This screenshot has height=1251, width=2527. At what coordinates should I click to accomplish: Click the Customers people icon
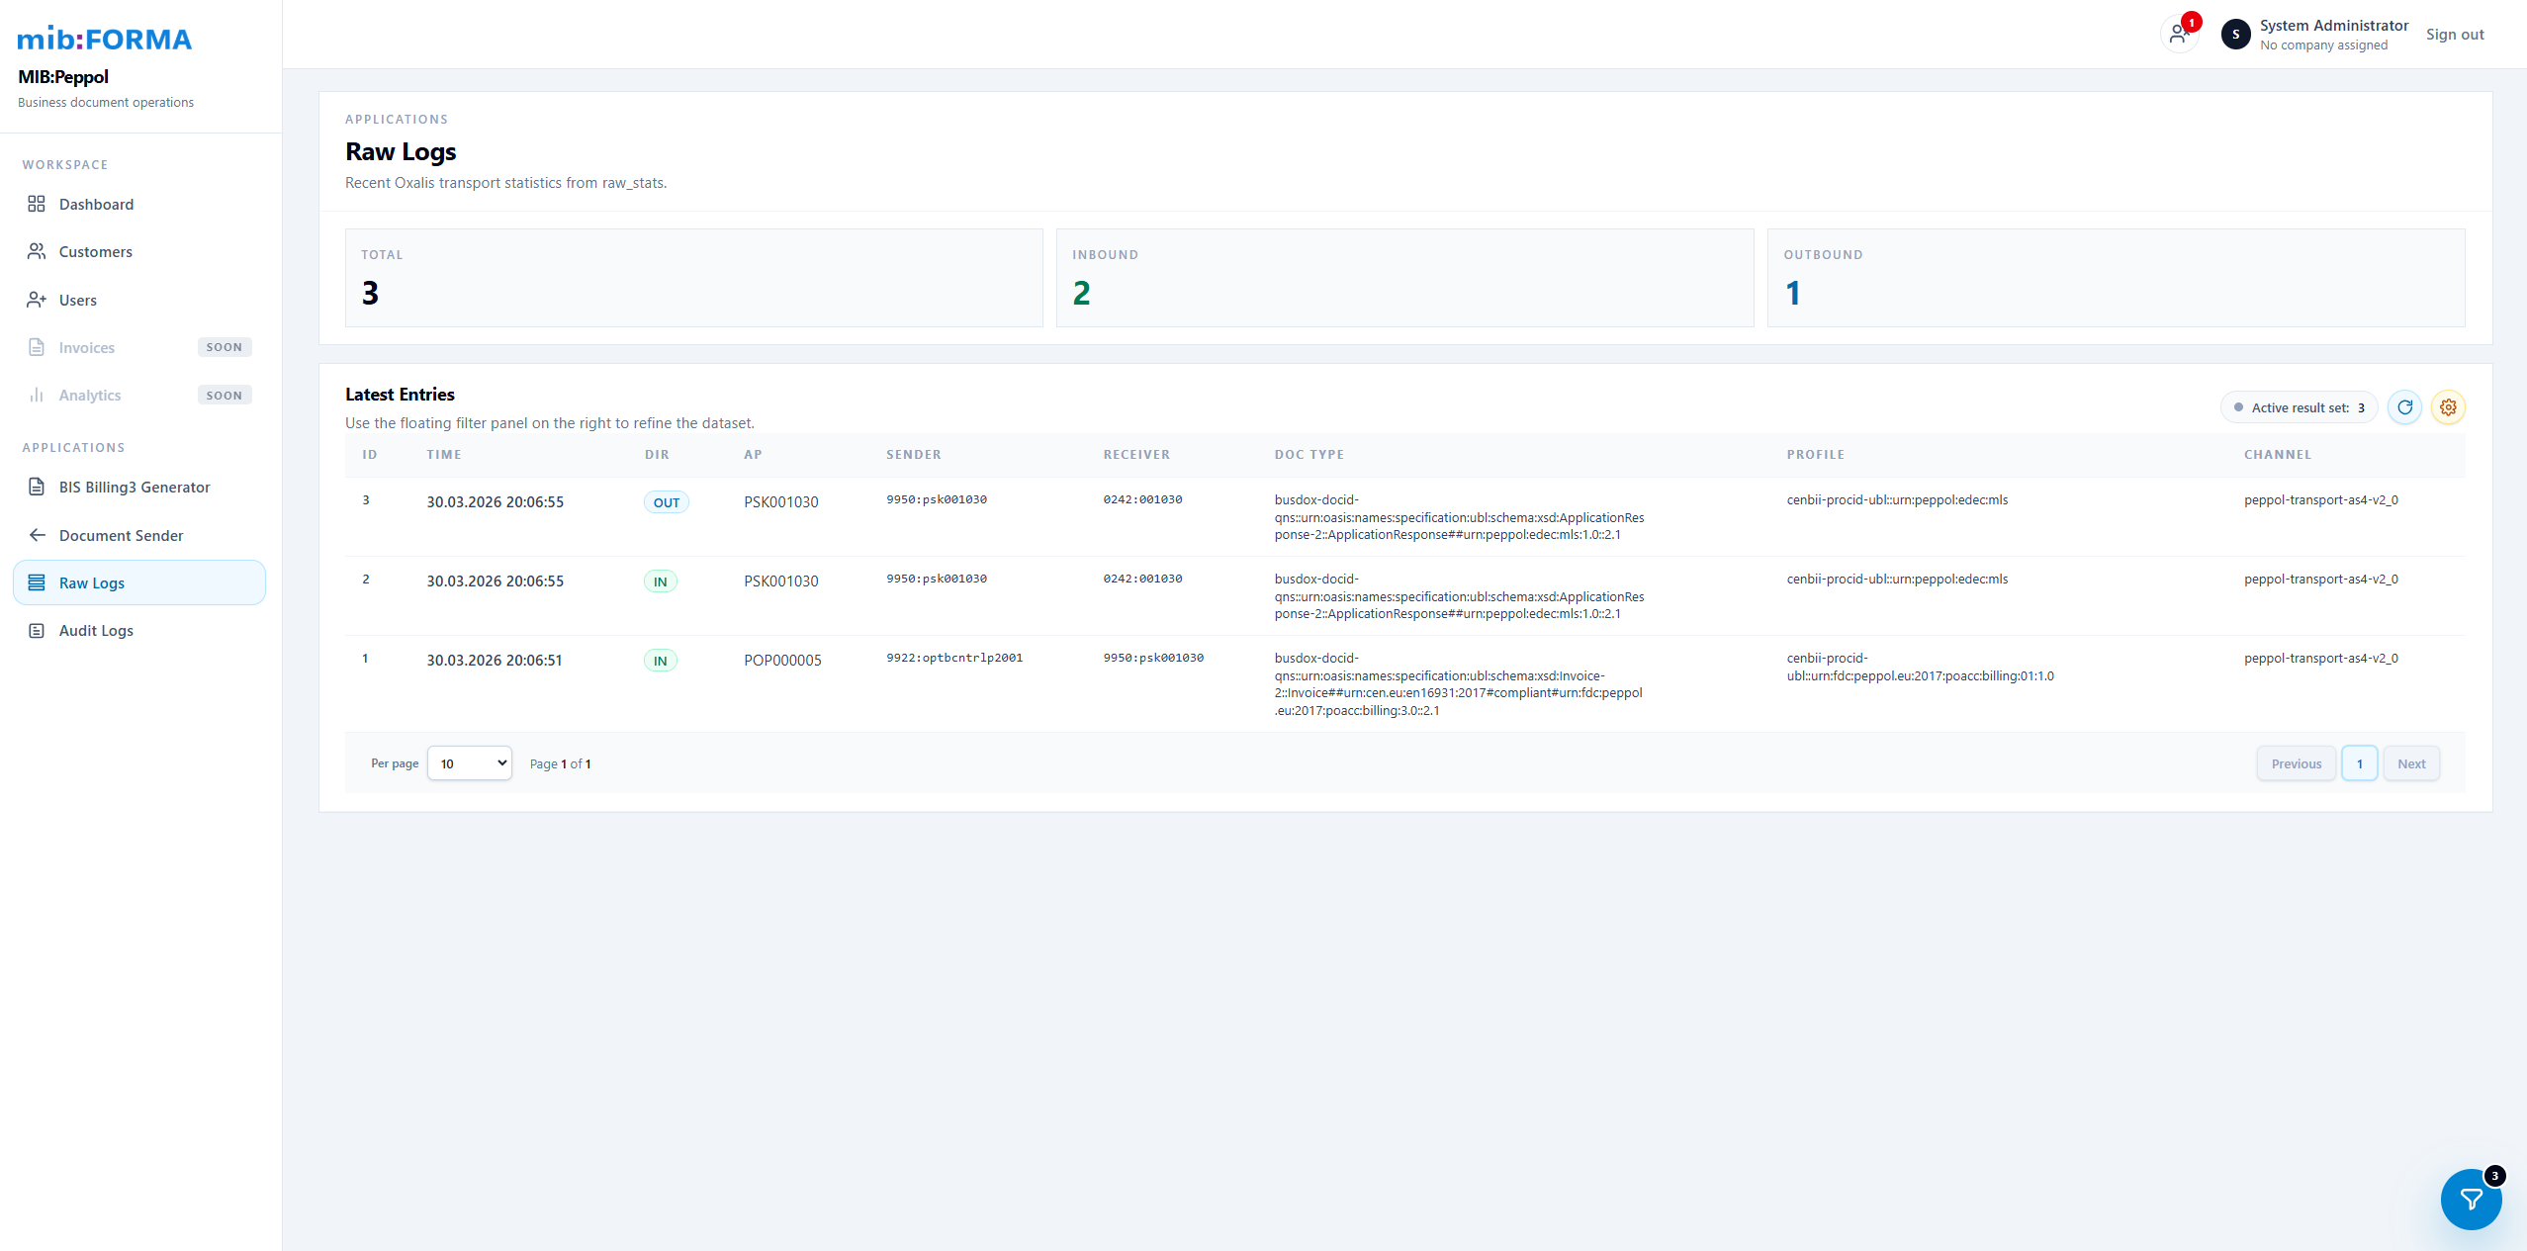(x=37, y=251)
